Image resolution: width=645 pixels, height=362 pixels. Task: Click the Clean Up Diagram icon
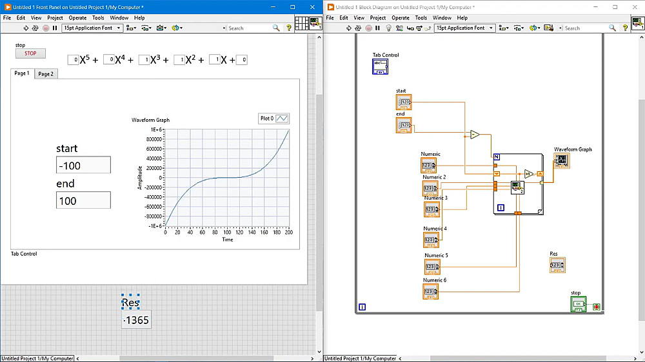(x=550, y=28)
